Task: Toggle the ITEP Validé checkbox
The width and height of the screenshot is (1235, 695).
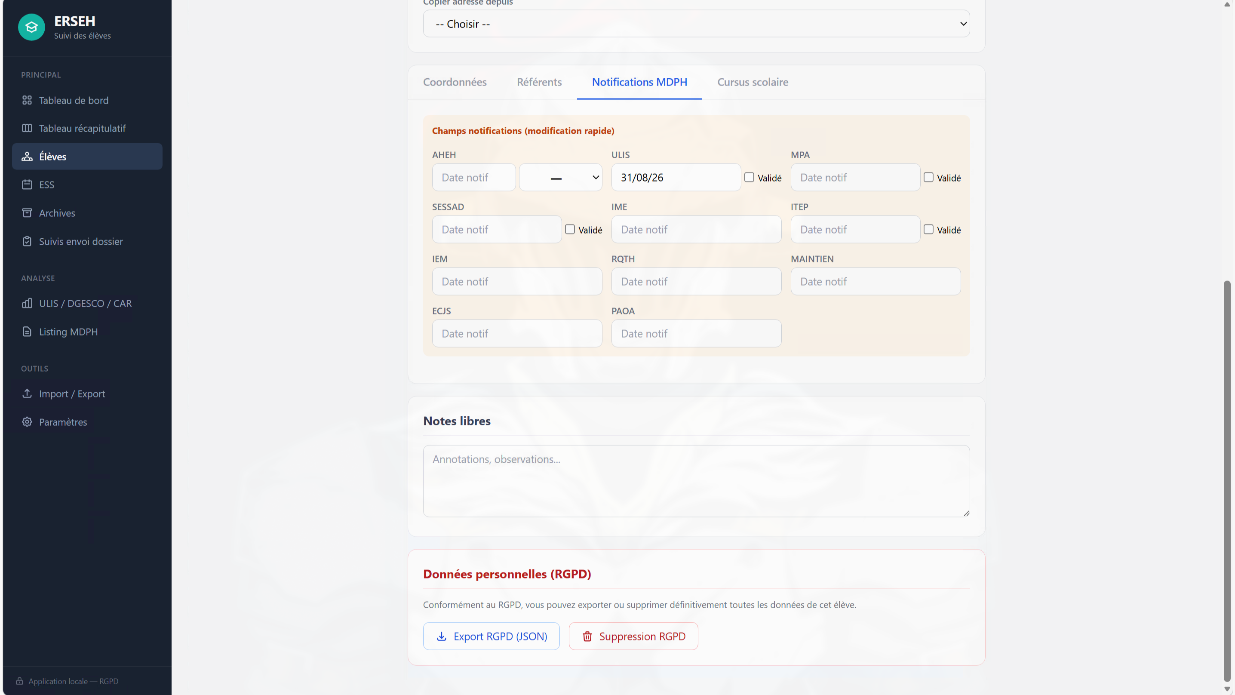Action: coord(928,229)
